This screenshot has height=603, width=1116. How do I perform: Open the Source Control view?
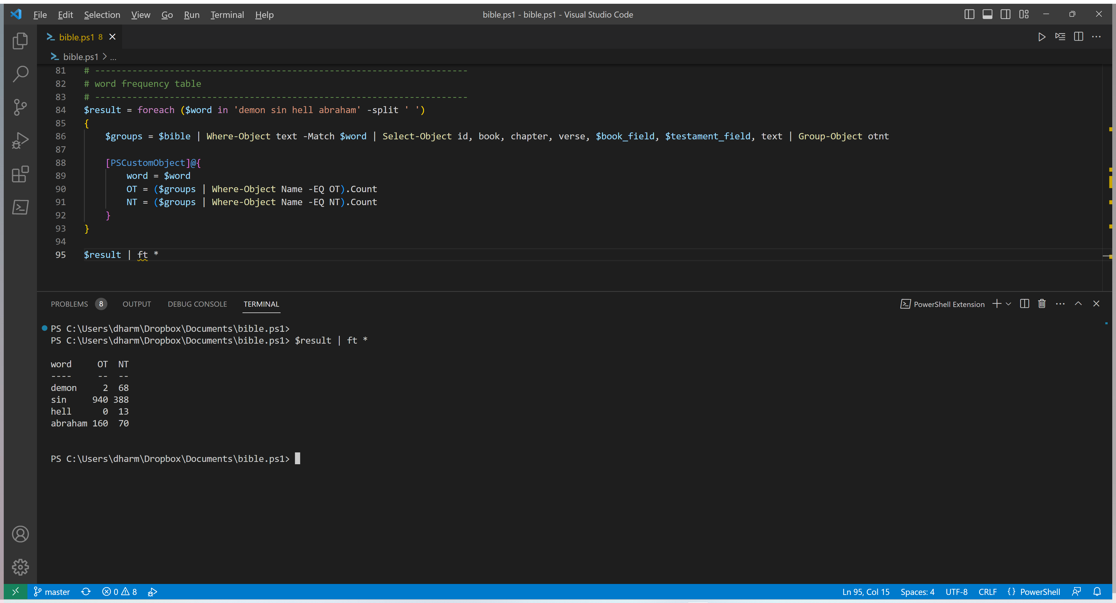coord(20,107)
